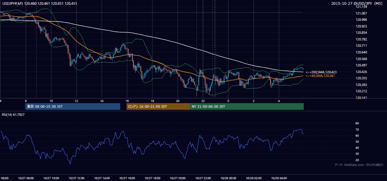Click price axis value 121.067
This screenshot has width=387, height=181.
(x=361, y=13)
